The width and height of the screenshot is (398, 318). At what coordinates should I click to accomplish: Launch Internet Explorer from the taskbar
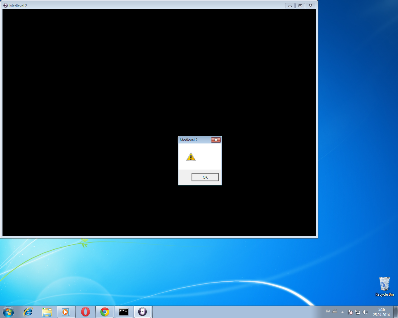click(28, 312)
